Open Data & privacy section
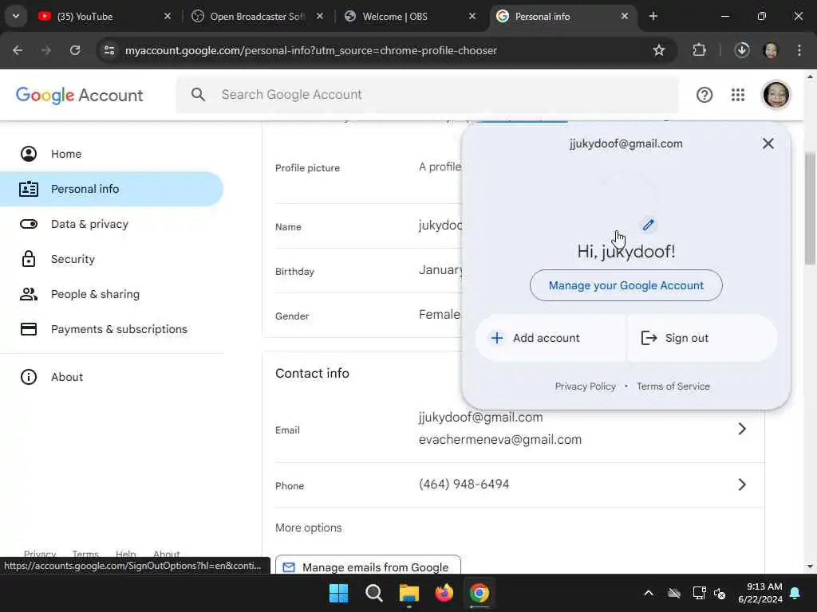 point(89,224)
